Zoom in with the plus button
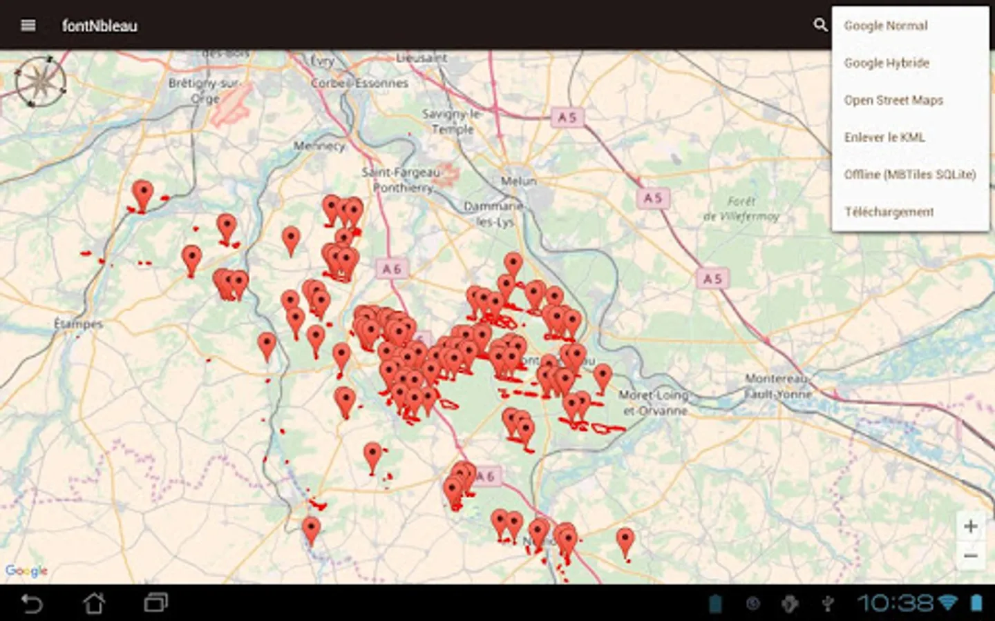 (x=970, y=526)
